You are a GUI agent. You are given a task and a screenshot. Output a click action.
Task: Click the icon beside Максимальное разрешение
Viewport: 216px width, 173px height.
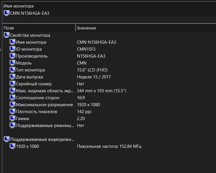pos(12,104)
